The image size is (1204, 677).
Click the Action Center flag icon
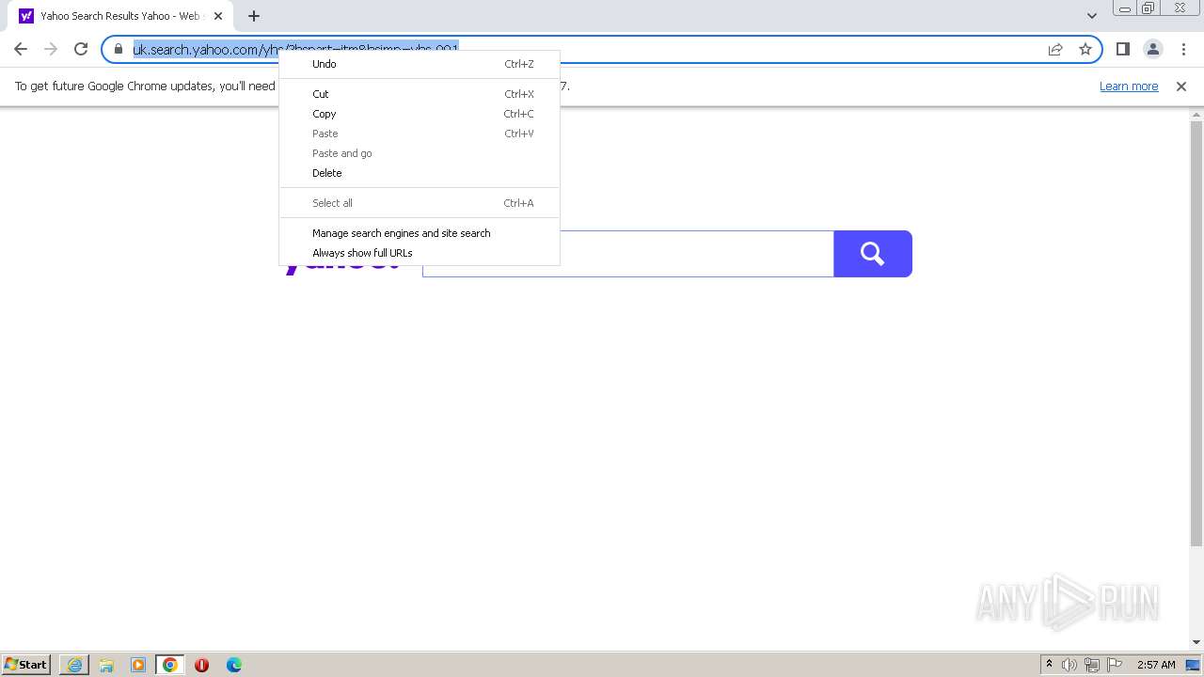[x=1115, y=665]
